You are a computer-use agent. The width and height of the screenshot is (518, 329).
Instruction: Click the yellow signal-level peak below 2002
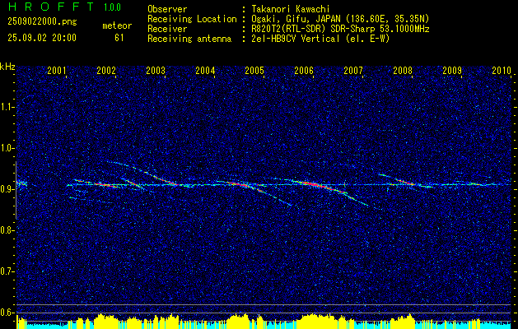[x=105, y=322]
